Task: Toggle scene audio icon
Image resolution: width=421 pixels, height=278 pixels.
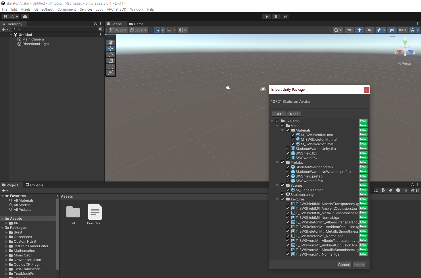Action: (x=370, y=30)
